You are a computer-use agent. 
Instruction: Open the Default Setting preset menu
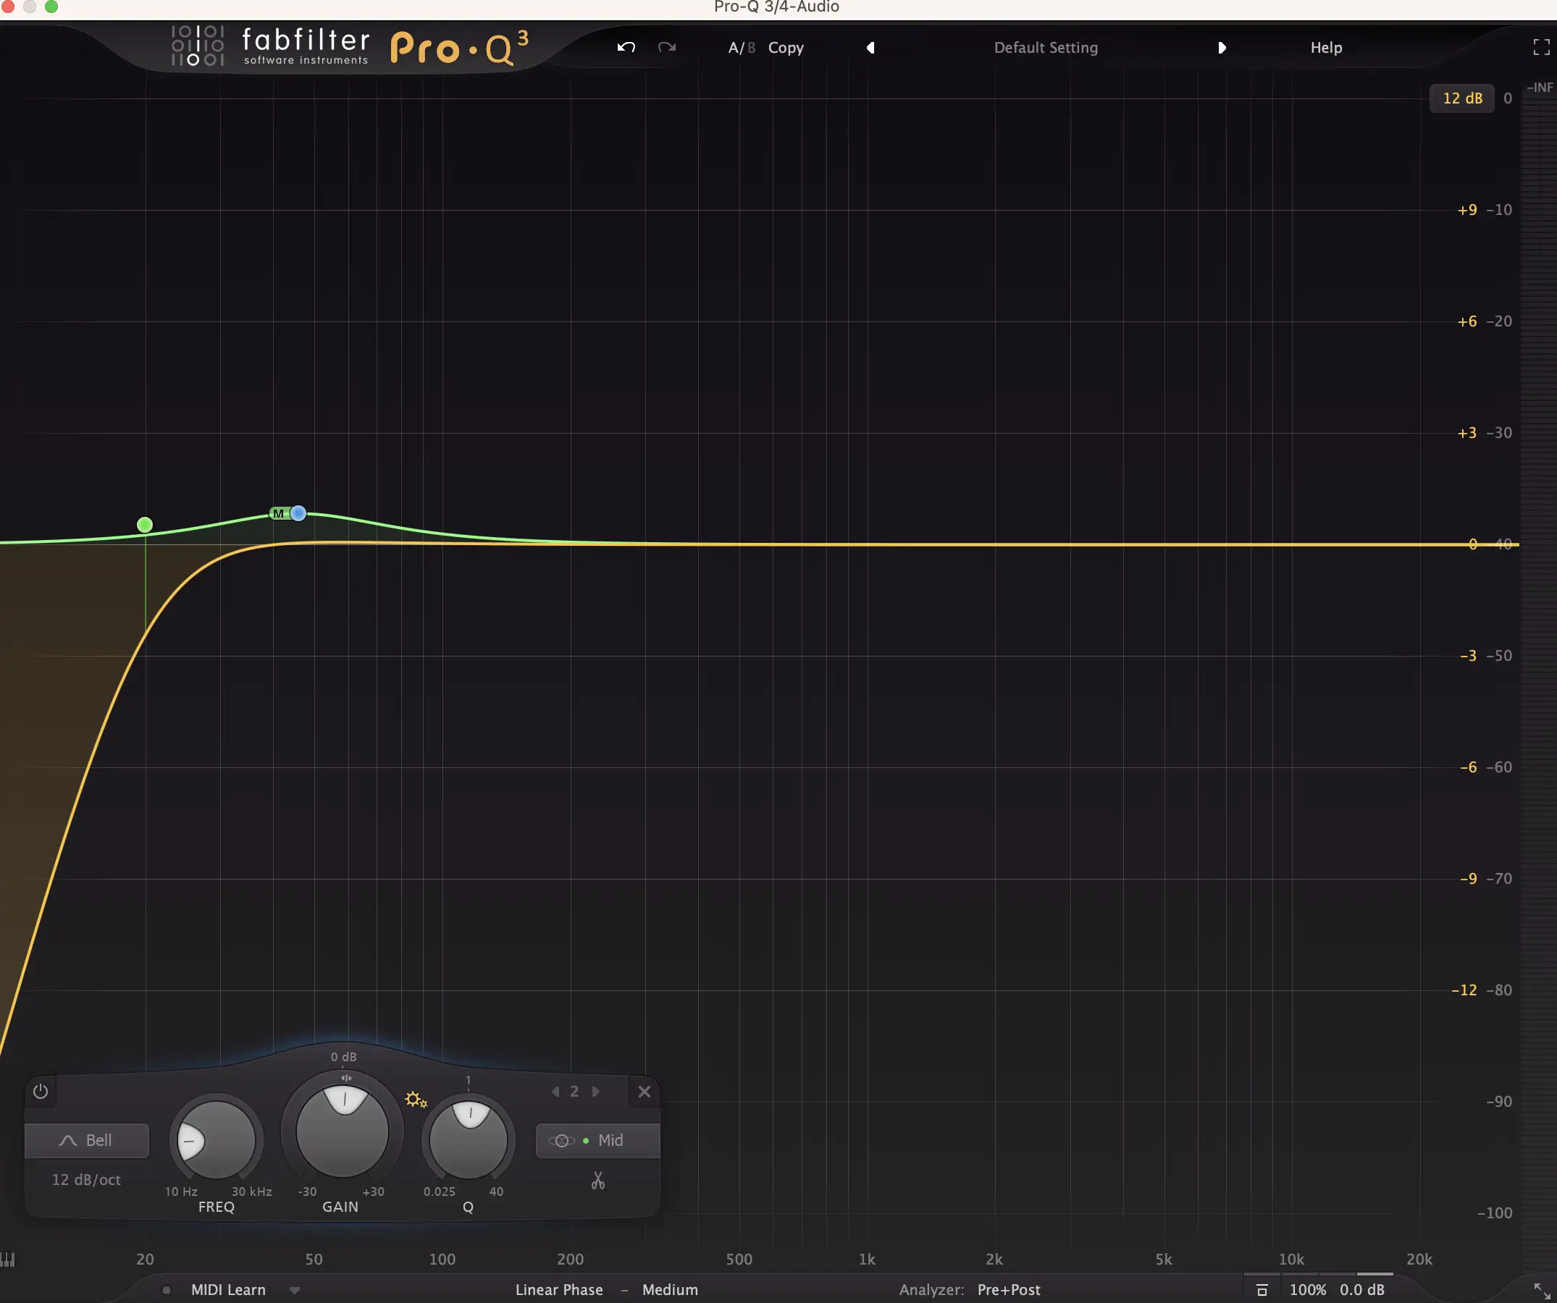coord(1046,48)
